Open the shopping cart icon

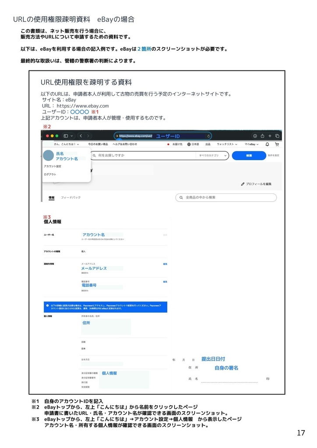(277, 144)
